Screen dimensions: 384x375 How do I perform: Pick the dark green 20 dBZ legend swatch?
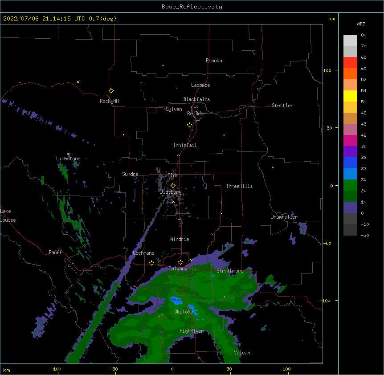tap(350, 196)
